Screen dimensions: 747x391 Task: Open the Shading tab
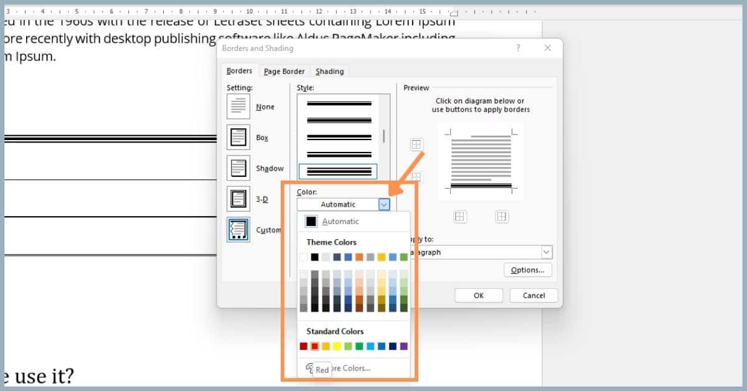click(x=330, y=71)
